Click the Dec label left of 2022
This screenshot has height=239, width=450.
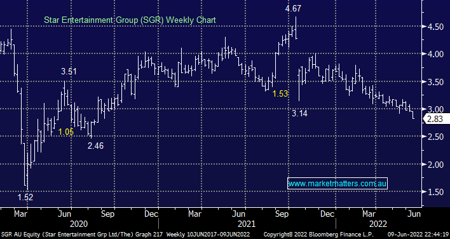click(328, 214)
